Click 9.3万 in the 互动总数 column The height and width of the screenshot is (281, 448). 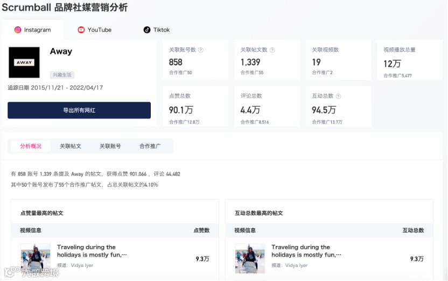pyautogui.click(x=417, y=259)
